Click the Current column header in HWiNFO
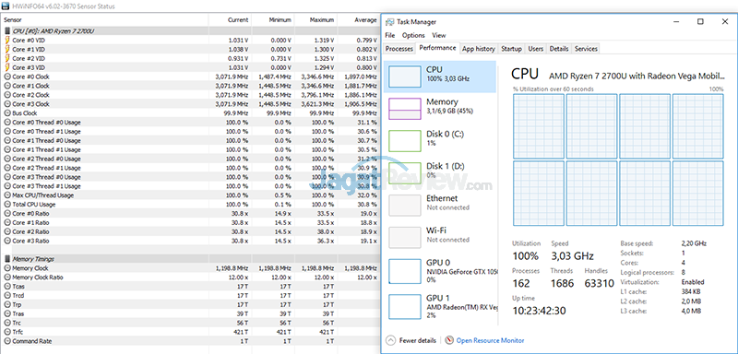This screenshot has height=354, width=738. click(x=230, y=20)
